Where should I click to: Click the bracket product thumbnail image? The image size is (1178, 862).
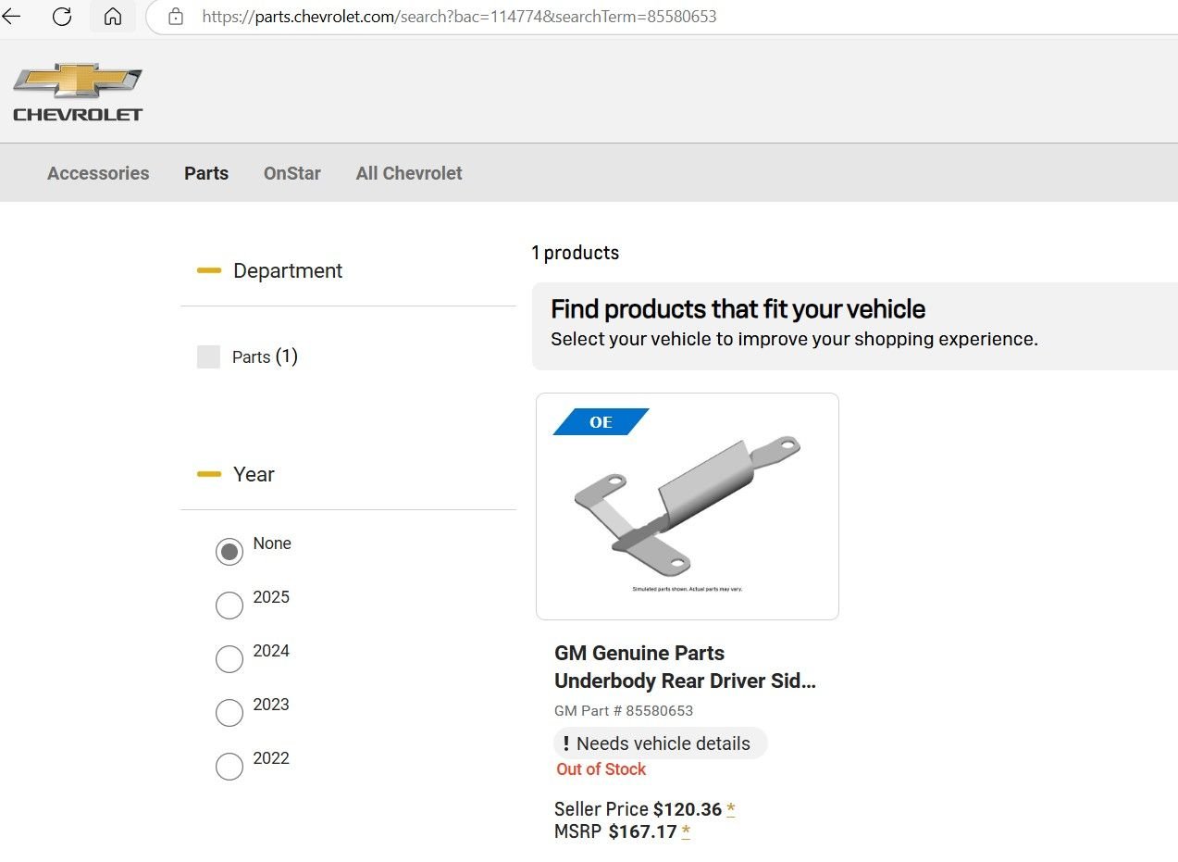click(688, 506)
